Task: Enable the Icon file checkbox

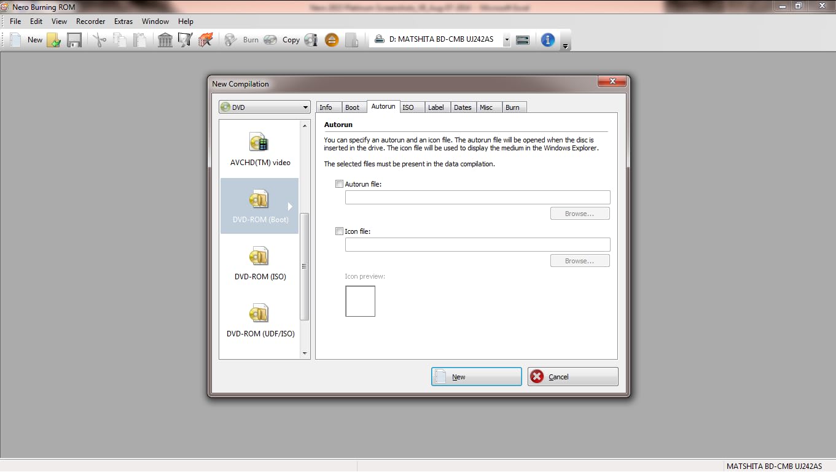Action: [x=339, y=231]
